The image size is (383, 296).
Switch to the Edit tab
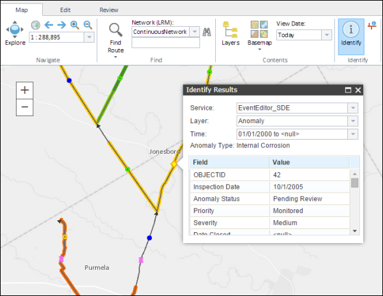pos(65,10)
